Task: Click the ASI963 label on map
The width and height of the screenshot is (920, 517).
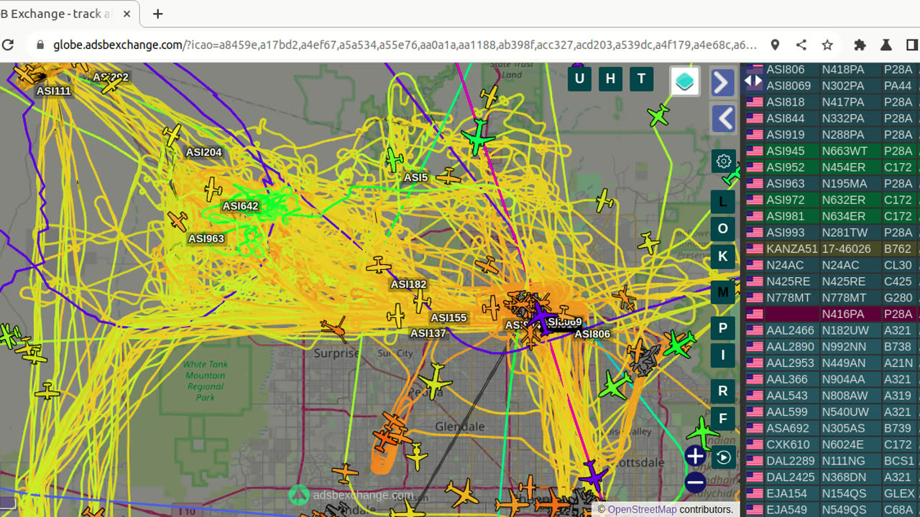Action: [x=206, y=238]
